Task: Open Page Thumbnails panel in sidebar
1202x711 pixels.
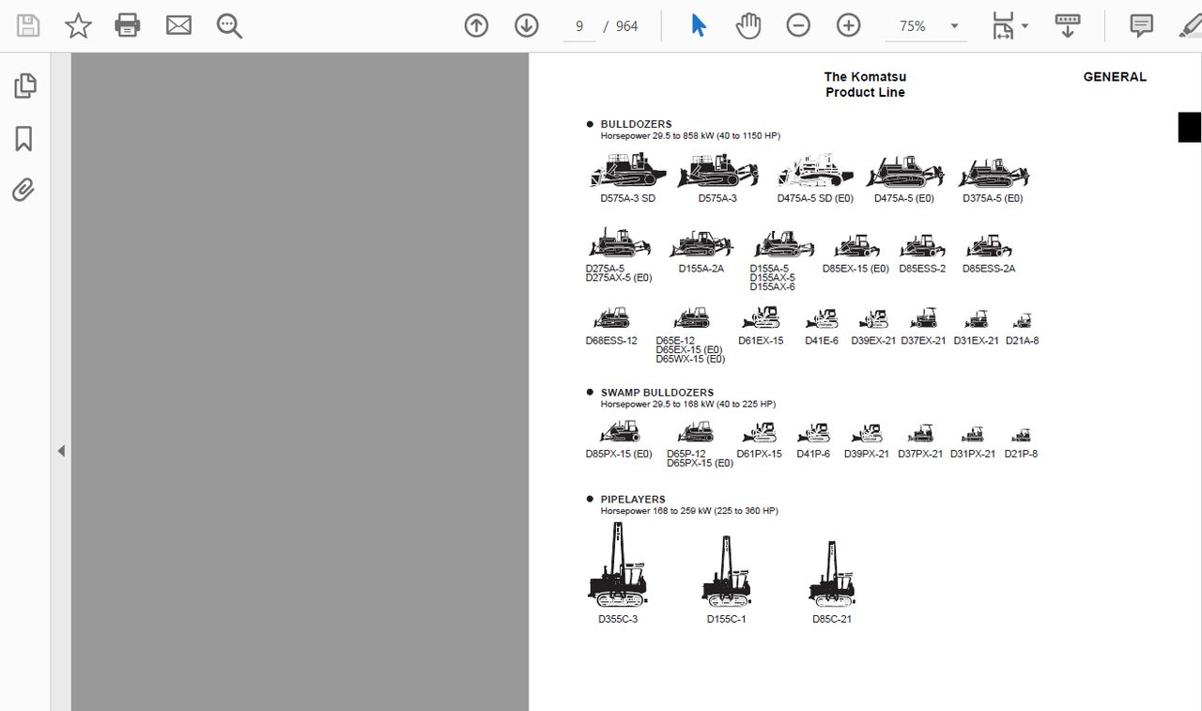Action: click(24, 85)
